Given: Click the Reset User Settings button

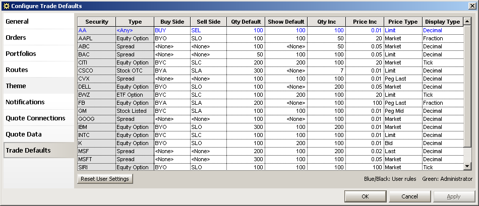Looking at the screenshot, I should point(105,179).
